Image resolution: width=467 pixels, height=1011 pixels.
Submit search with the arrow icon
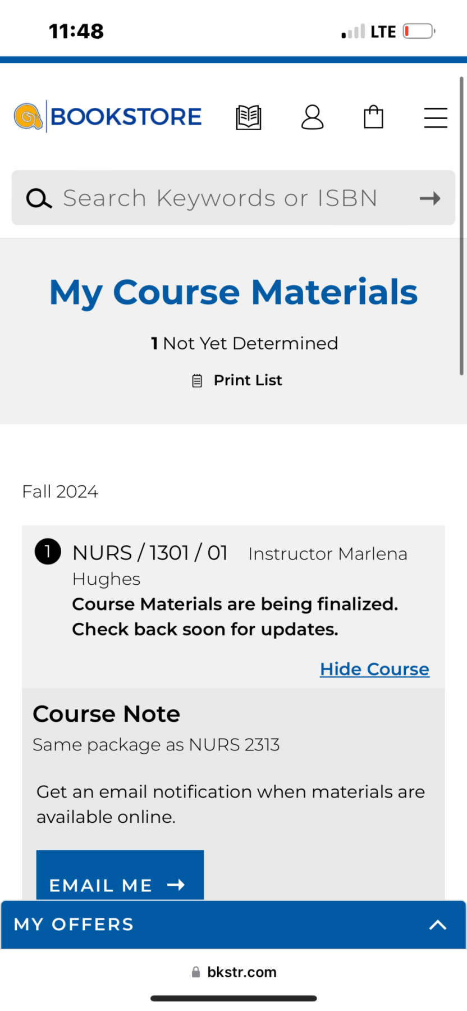pyautogui.click(x=430, y=198)
